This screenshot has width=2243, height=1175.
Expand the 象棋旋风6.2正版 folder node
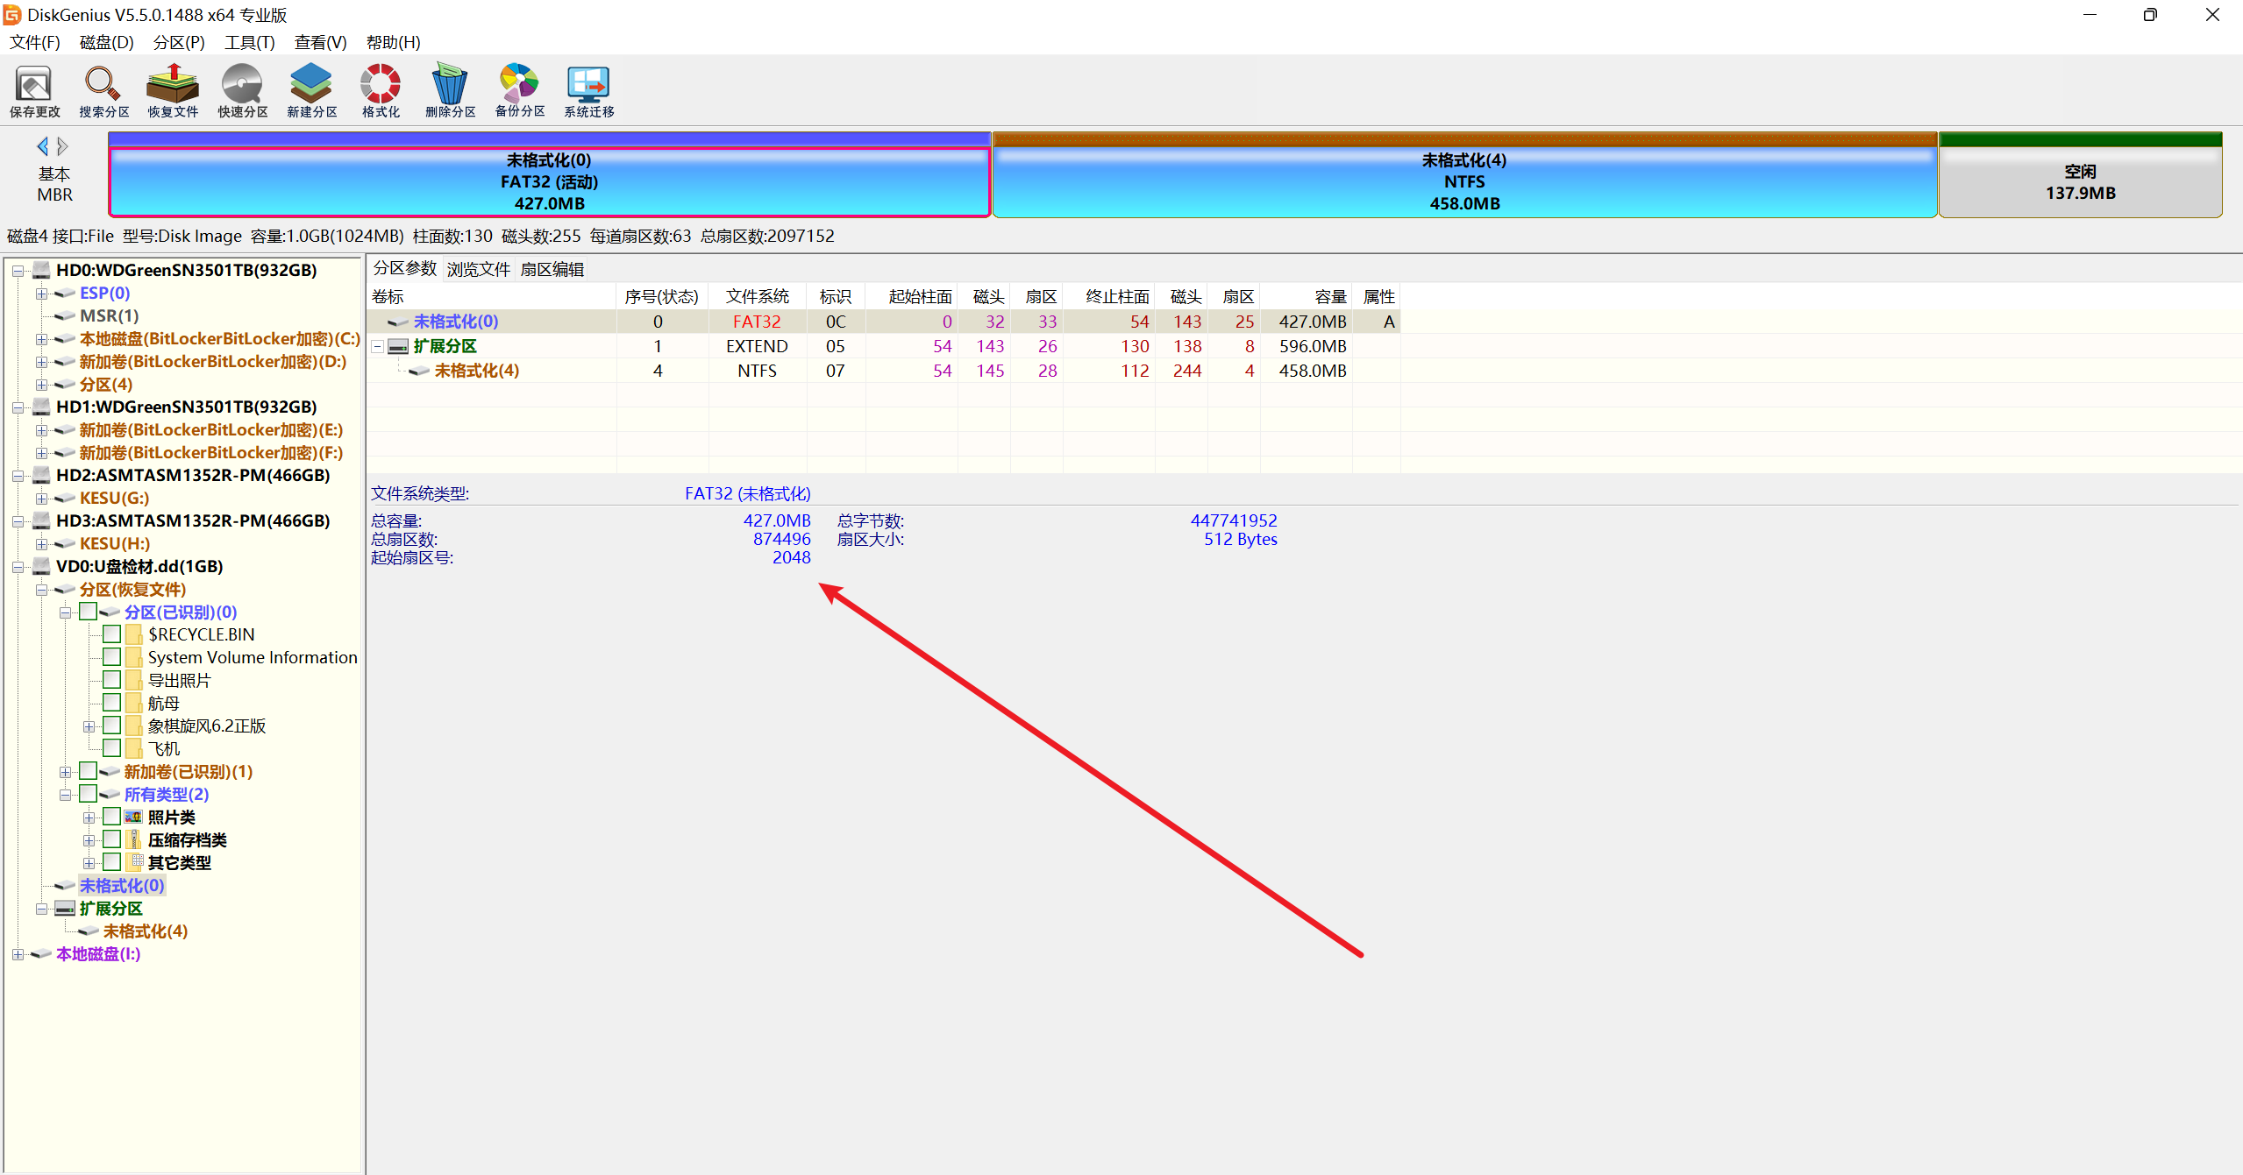tap(89, 726)
